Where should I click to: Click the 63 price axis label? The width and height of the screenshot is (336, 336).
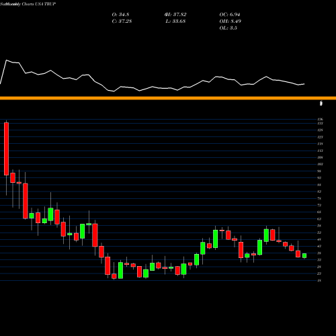pyautogui.click(x=319, y=219)
